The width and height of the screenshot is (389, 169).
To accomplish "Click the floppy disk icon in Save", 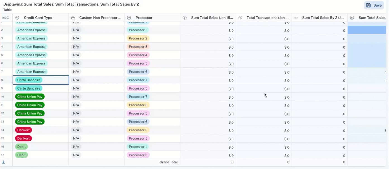I will [x=368, y=5].
